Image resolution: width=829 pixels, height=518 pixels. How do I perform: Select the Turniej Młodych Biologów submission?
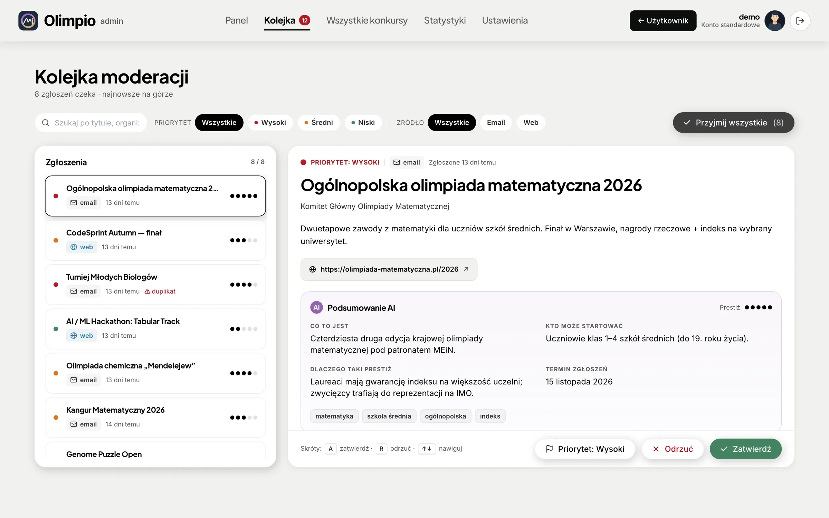click(x=155, y=285)
